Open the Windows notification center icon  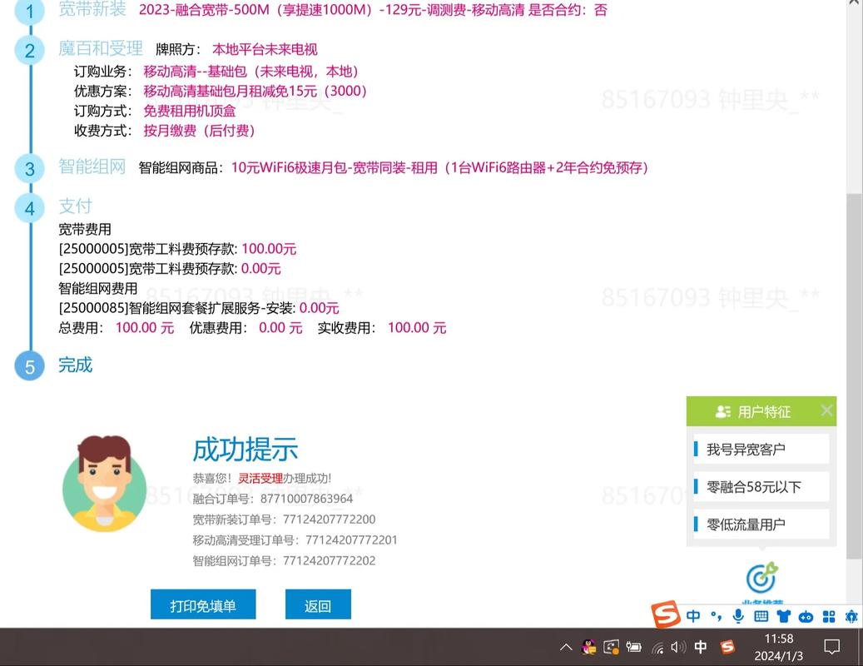[831, 648]
